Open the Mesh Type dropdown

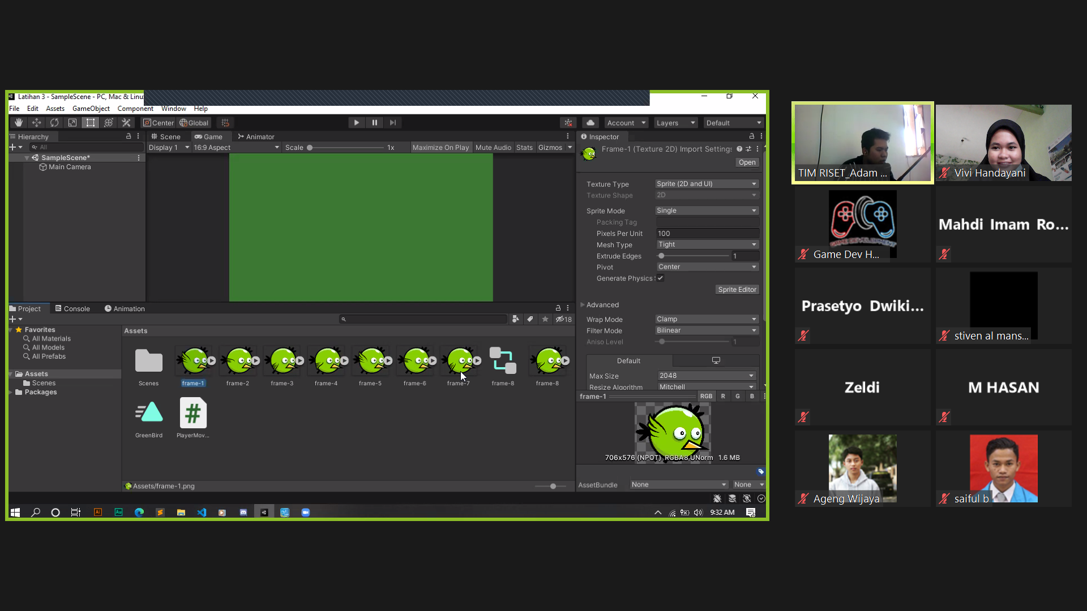click(x=707, y=244)
